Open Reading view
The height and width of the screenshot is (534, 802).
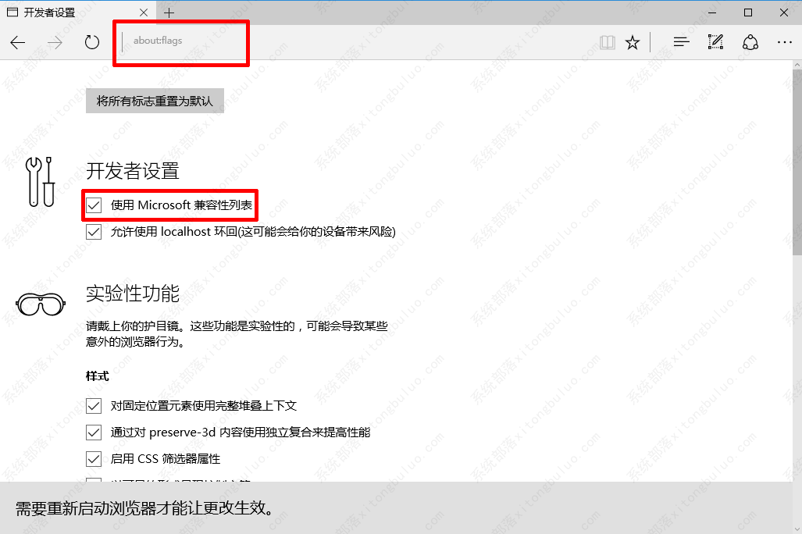click(607, 42)
